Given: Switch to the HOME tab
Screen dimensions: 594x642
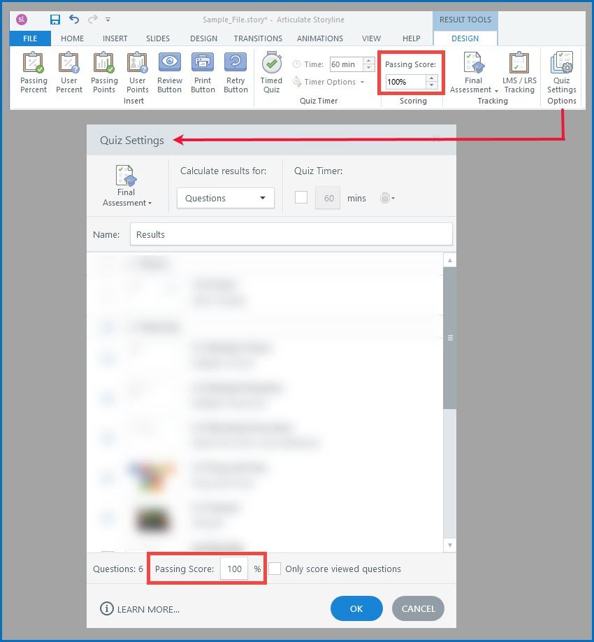Looking at the screenshot, I should (x=73, y=38).
